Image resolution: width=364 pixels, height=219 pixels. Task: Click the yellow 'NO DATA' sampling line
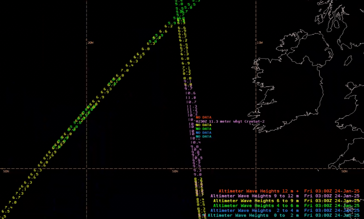coord(204,125)
